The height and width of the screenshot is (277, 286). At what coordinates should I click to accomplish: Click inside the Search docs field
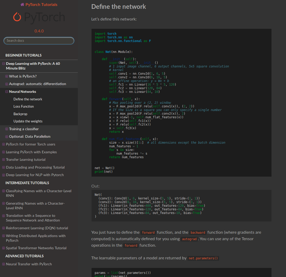(x=39, y=40)
